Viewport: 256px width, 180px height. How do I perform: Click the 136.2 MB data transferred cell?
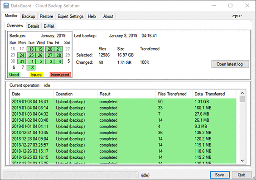[203, 133]
